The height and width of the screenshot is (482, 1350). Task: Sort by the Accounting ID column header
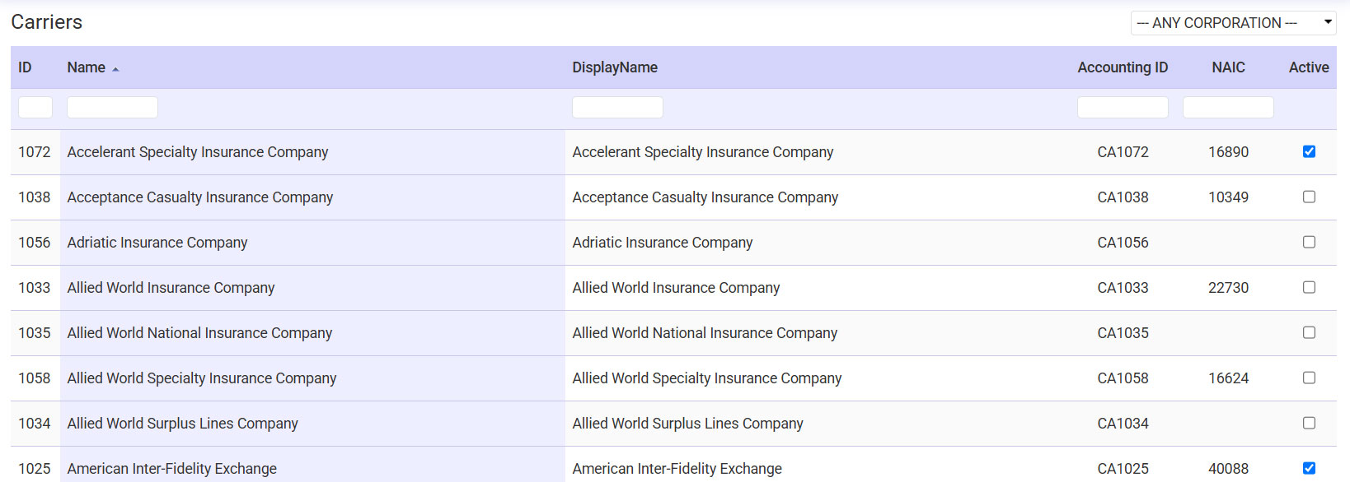tap(1123, 67)
